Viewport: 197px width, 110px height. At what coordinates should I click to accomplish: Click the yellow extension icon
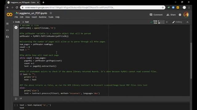178,7
